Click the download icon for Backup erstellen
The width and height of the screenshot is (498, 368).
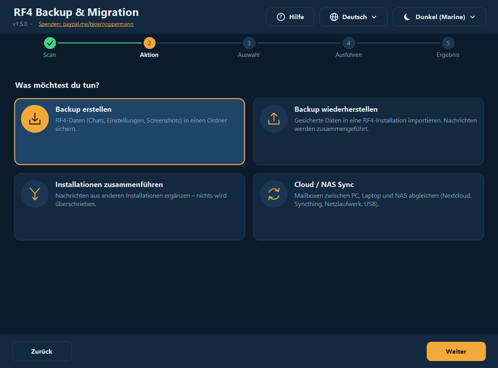(x=35, y=119)
